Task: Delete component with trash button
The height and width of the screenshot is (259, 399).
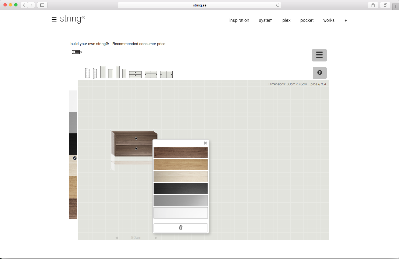Action: (181, 228)
